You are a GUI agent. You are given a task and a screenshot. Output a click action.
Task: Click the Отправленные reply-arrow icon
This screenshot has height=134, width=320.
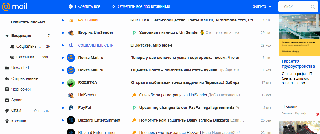pos(7,79)
